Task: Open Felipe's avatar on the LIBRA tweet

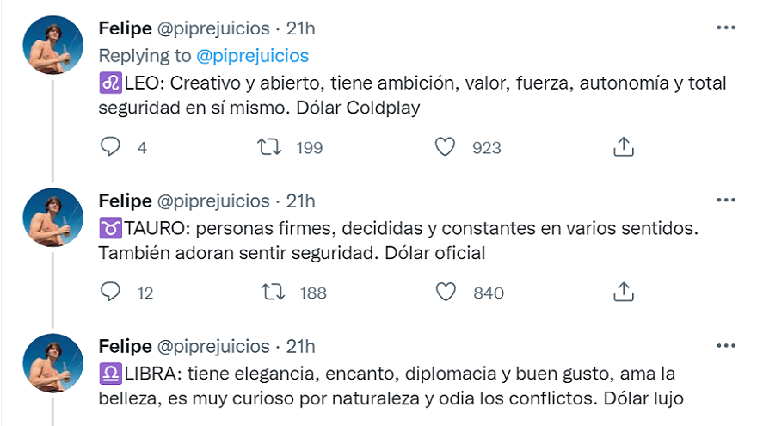Action: [52, 362]
